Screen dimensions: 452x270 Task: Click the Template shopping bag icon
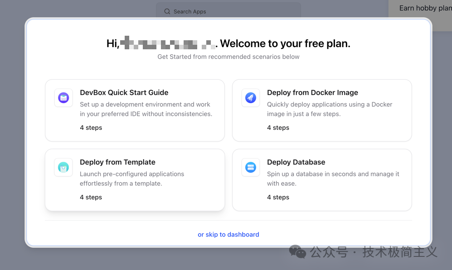63,167
